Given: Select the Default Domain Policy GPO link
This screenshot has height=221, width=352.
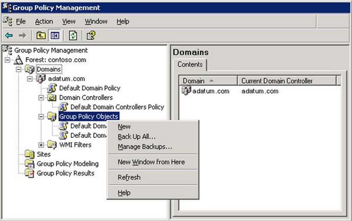Looking at the screenshot, I should (89, 88).
